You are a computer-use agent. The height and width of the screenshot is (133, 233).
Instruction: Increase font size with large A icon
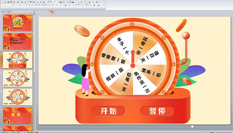(70, 5)
